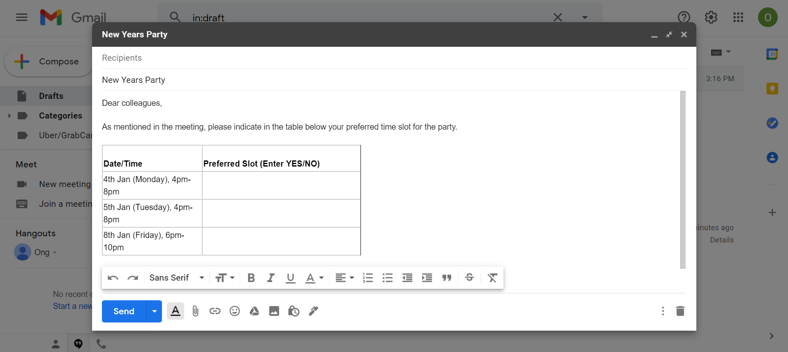Insert signature using the pen icon
Image resolution: width=788 pixels, height=352 pixels.
click(x=314, y=311)
